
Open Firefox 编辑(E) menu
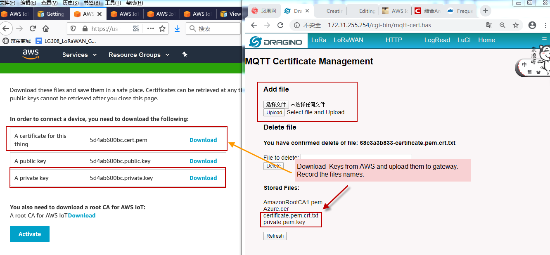coord(28,3)
